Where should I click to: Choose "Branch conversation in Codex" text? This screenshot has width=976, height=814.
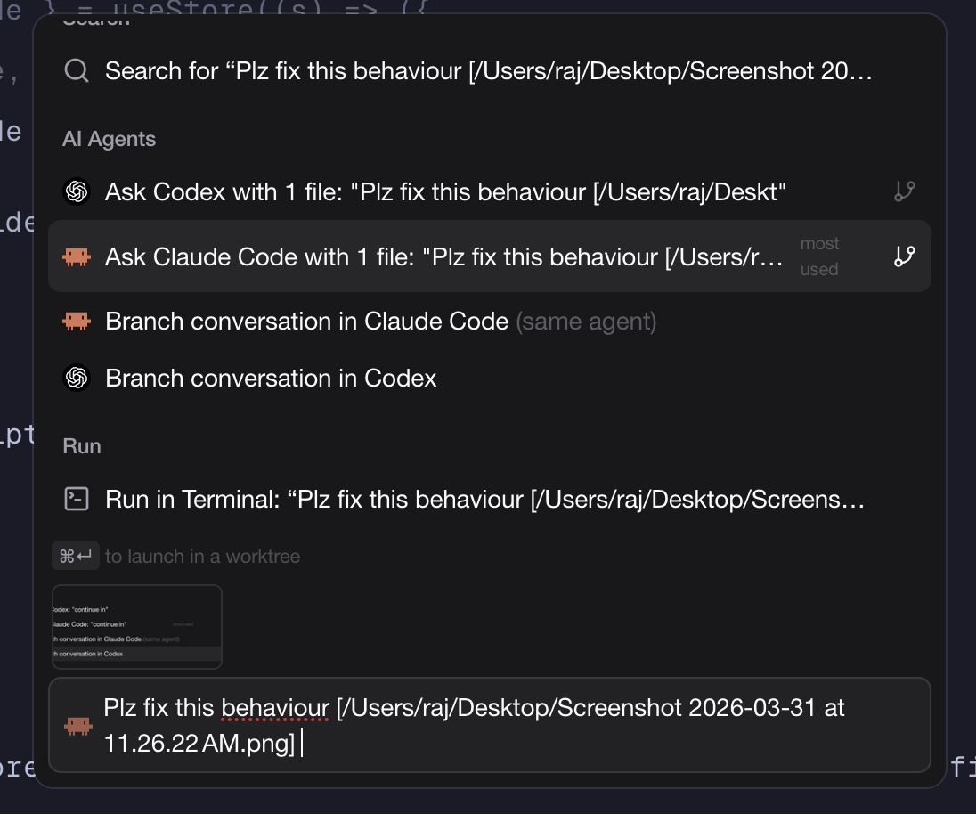pyautogui.click(x=271, y=379)
